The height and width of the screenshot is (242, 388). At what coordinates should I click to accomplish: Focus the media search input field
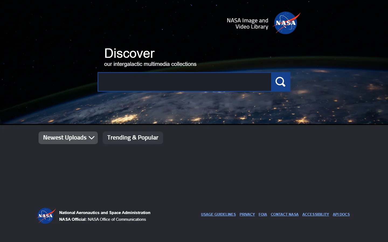pyautogui.click(x=185, y=82)
